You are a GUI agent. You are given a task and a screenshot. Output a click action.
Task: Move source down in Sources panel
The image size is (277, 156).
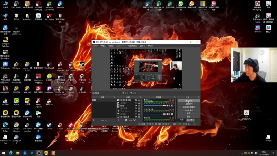(x=134, y=120)
